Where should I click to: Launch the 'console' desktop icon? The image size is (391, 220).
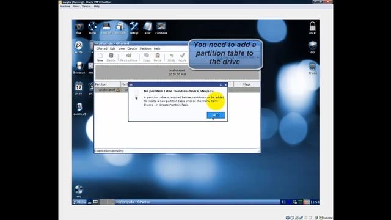click(161, 28)
